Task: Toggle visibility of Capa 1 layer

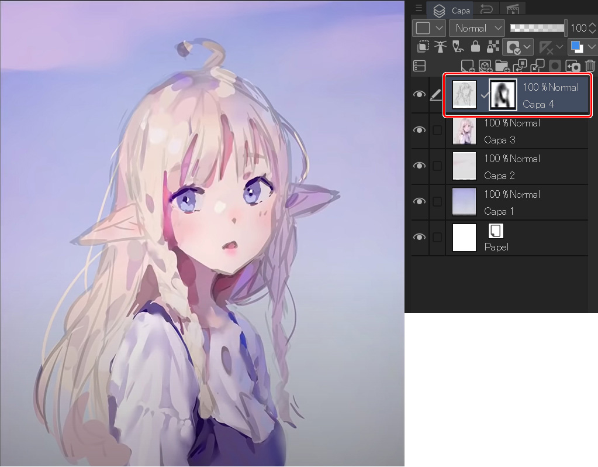Action: [419, 201]
